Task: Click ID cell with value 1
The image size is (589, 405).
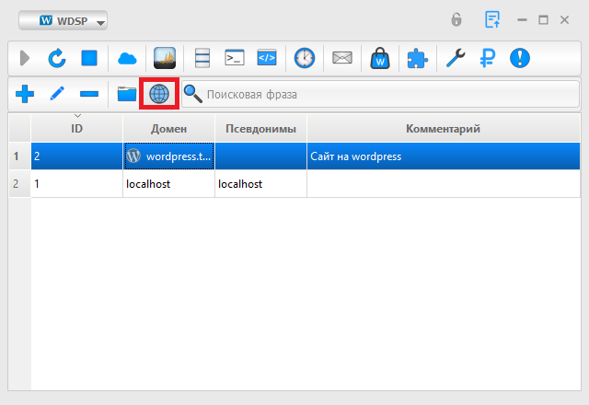Action: 76,184
